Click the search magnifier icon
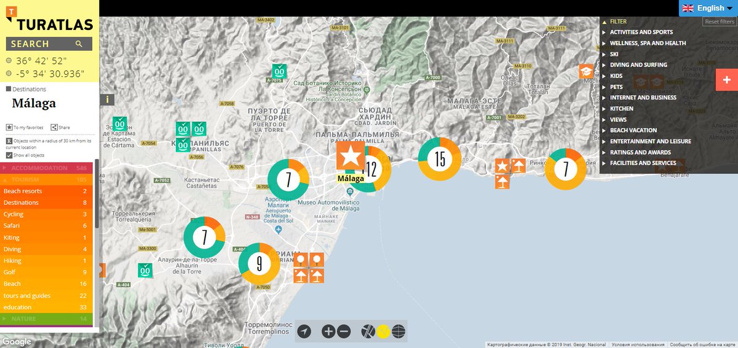This screenshot has height=348, width=738. click(x=79, y=44)
